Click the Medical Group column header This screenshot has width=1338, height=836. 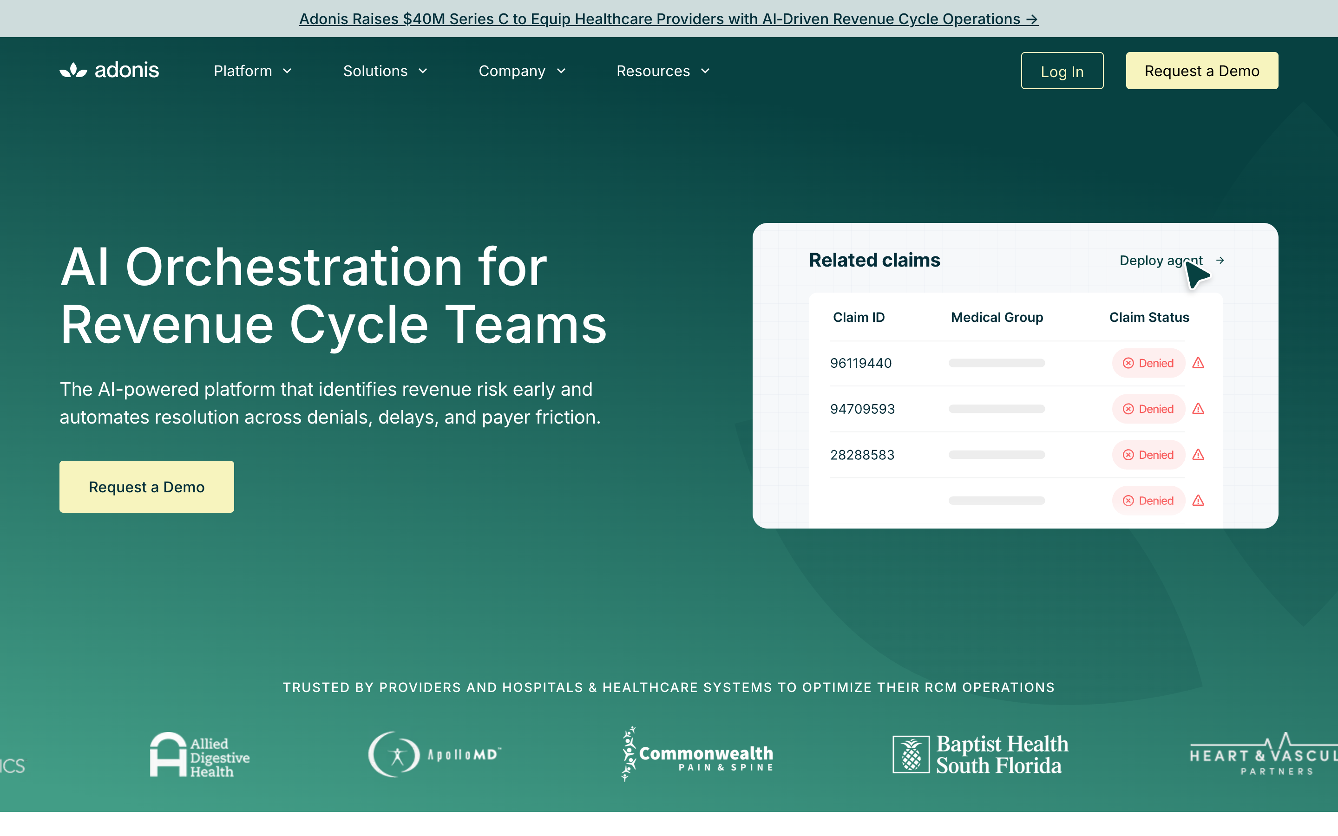coord(997,317)
